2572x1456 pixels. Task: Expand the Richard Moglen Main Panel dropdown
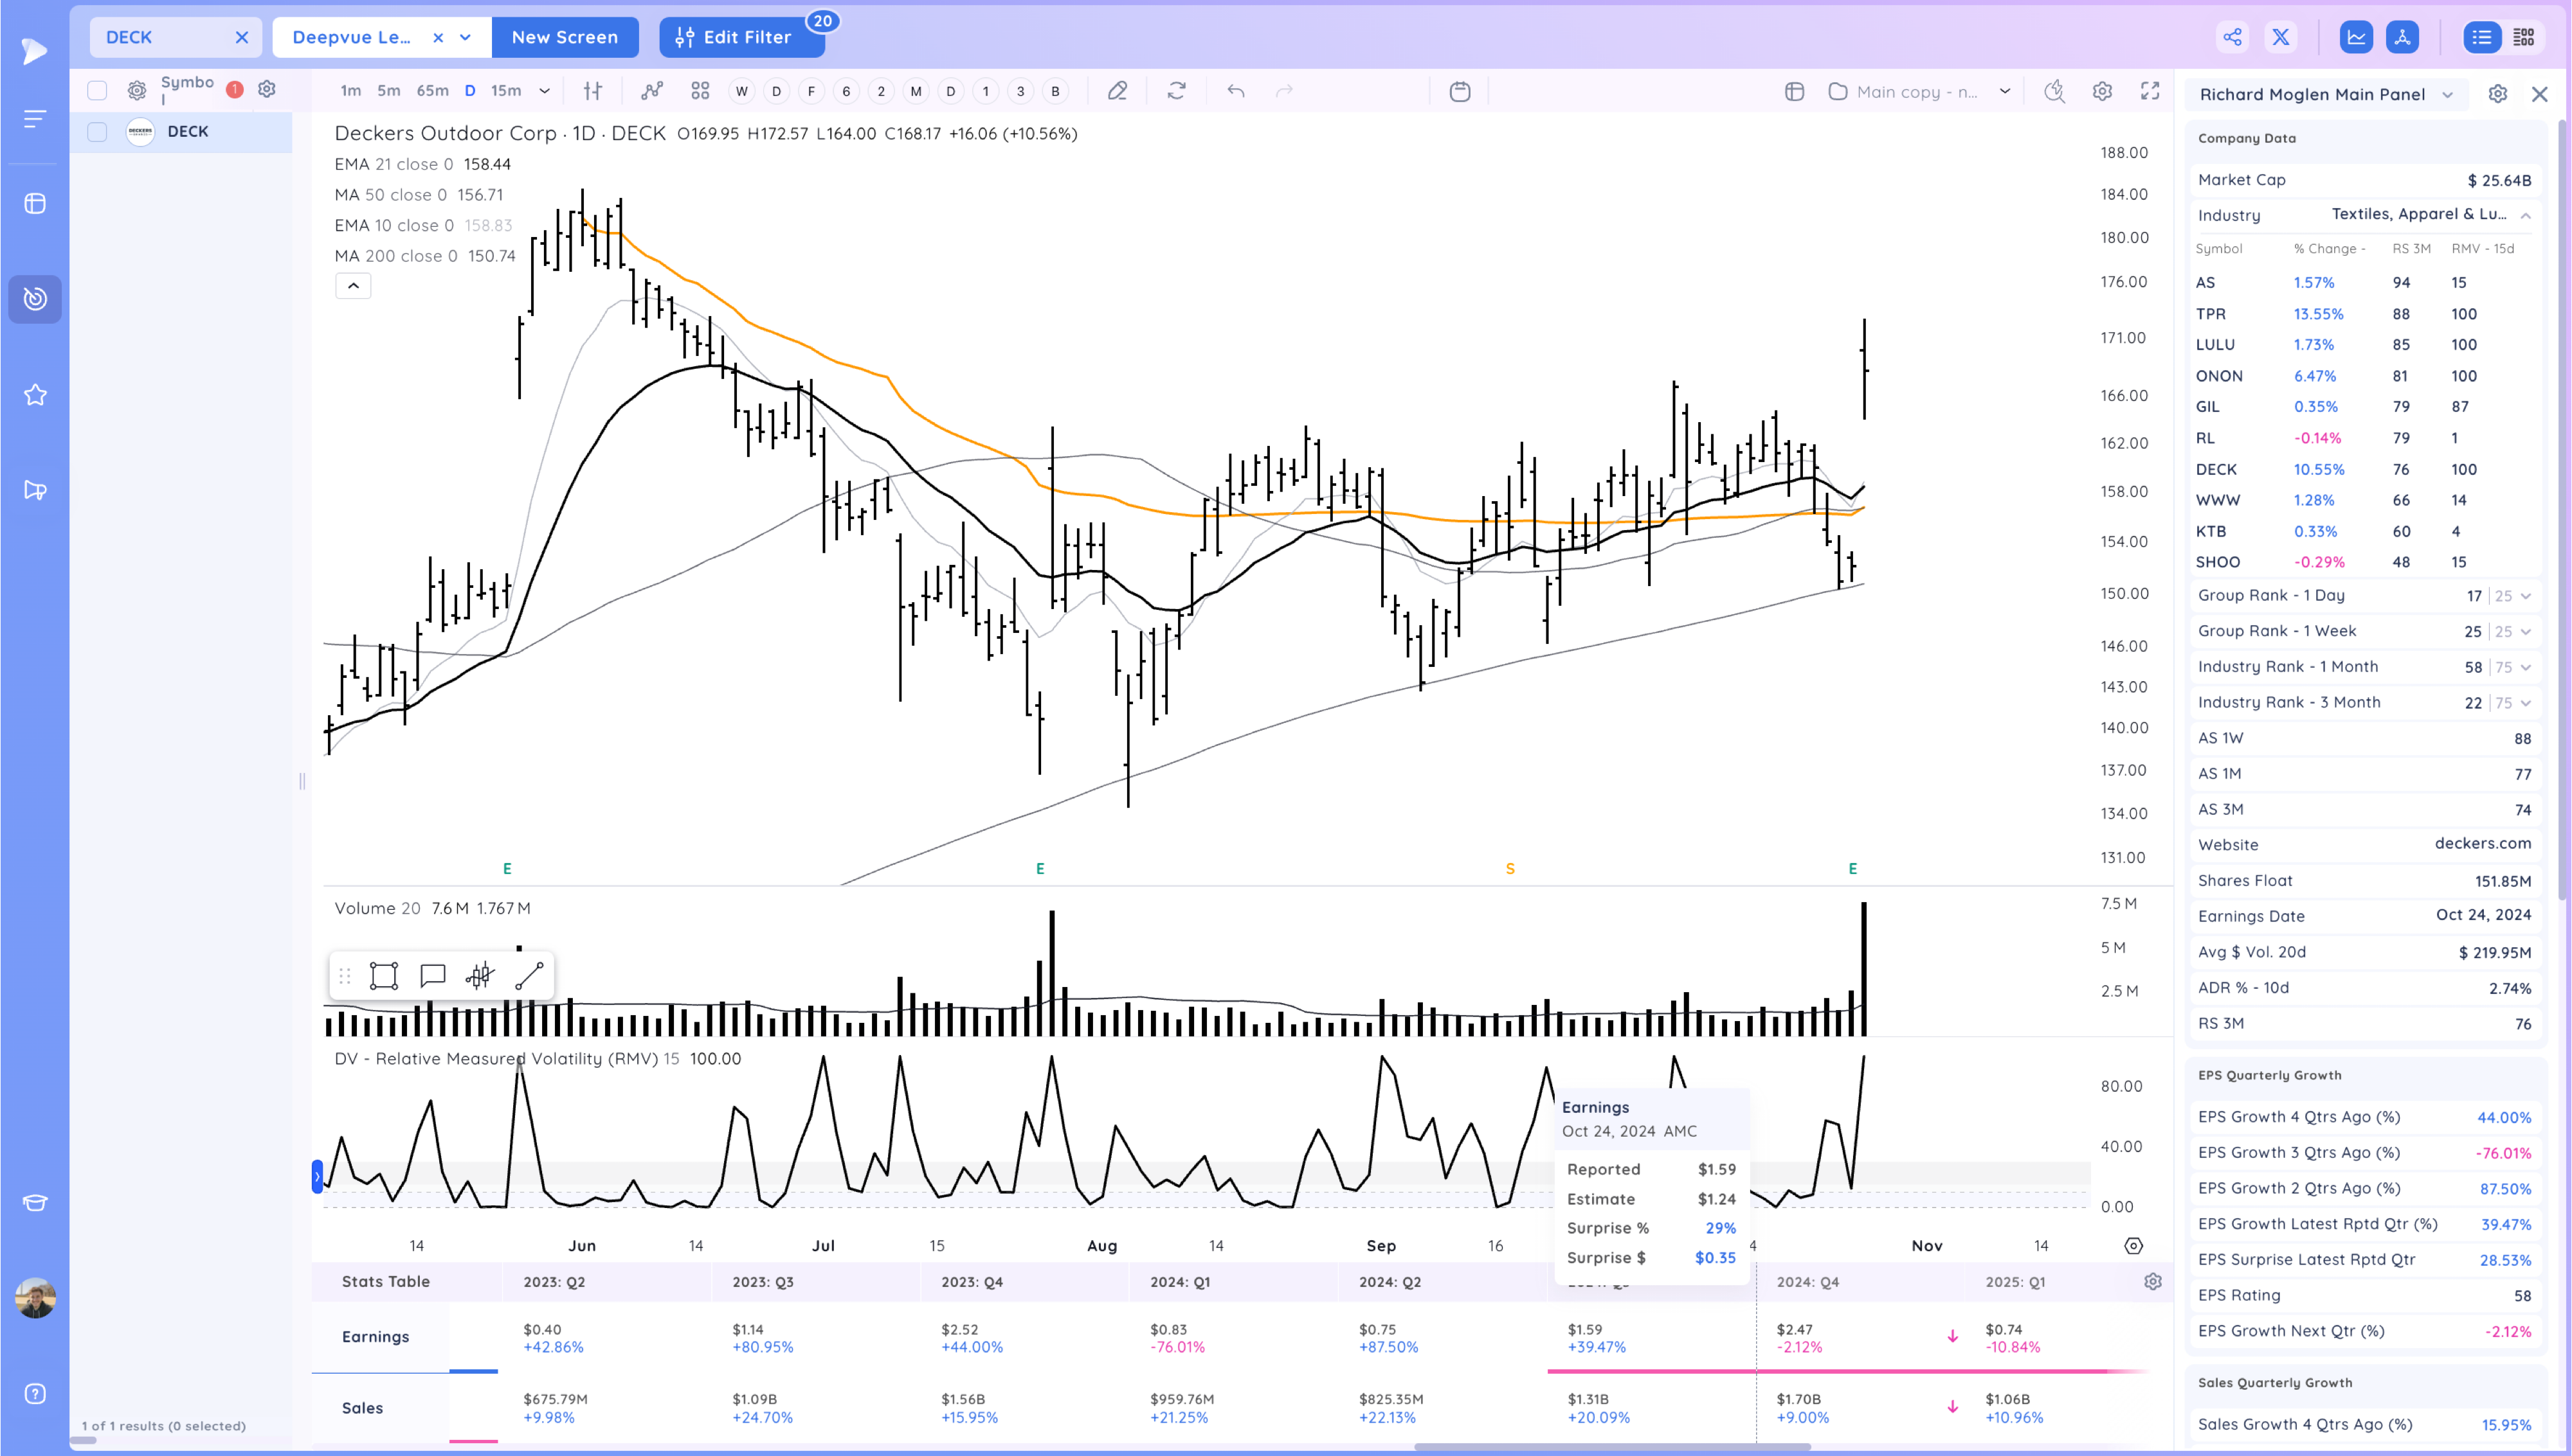2448,94
